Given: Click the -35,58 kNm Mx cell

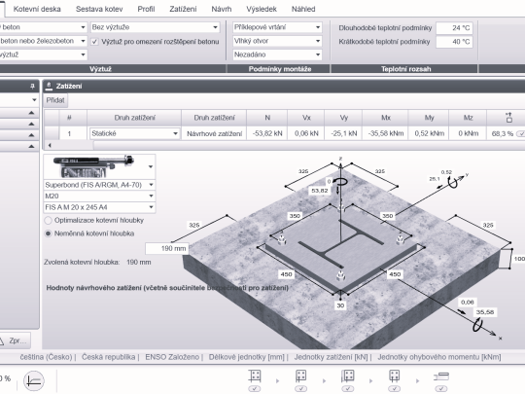Looking at the screenshot, I should [385, 133].
